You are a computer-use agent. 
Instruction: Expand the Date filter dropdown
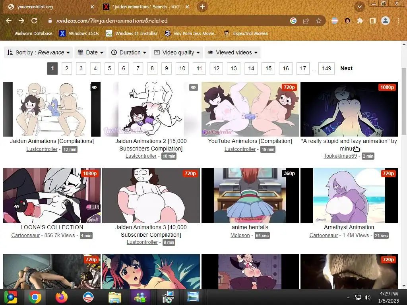(91, 53)
